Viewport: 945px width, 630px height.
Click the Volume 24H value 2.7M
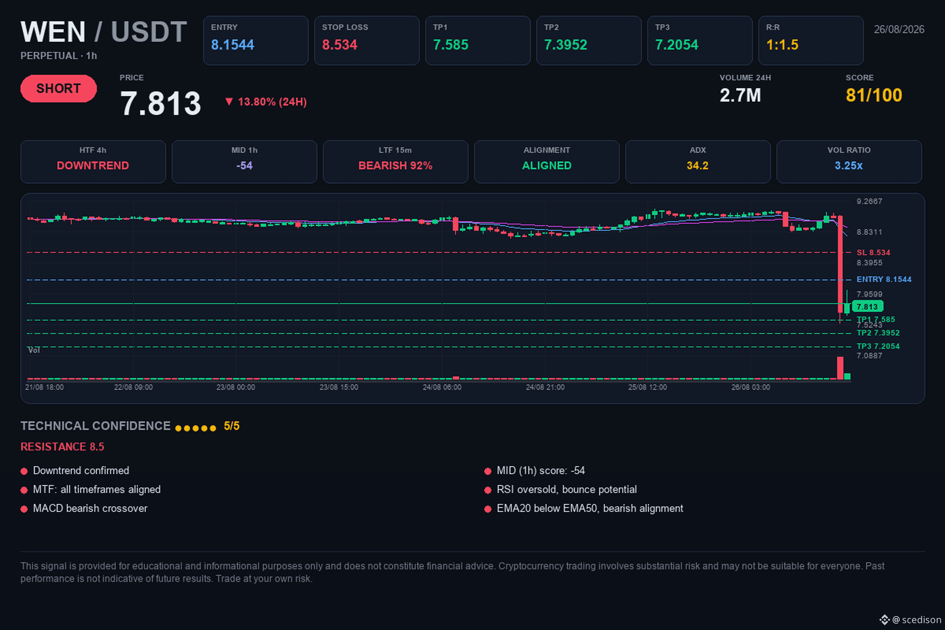pos(740,95)
